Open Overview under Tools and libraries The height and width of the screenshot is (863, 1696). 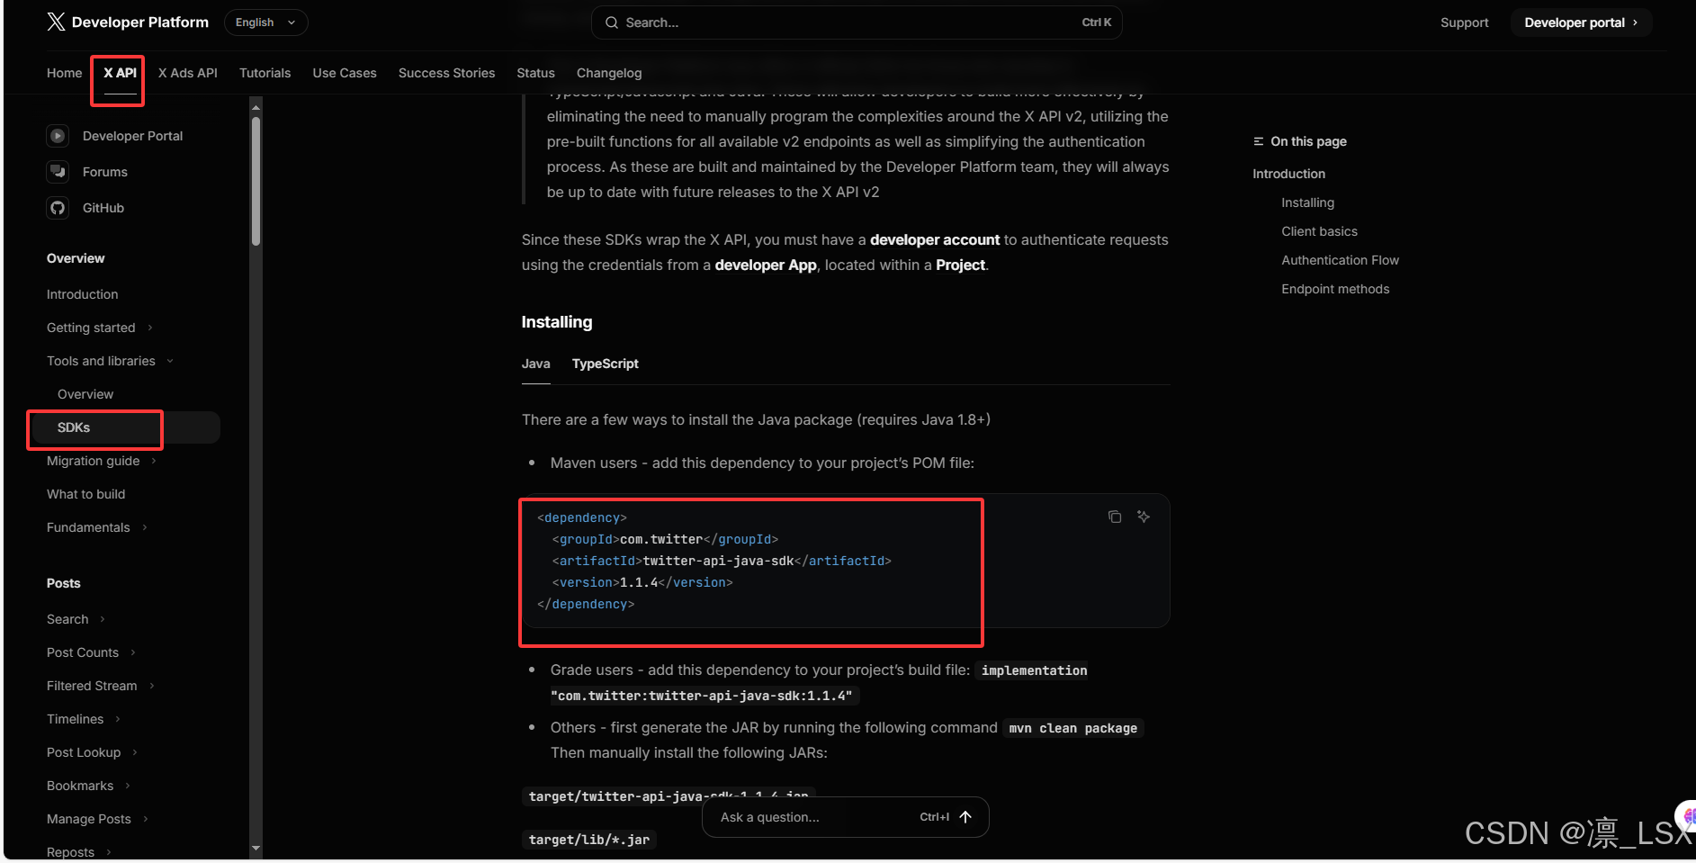85,394
